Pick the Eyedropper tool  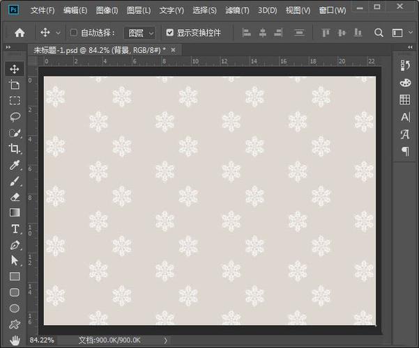tap(15, 165)
